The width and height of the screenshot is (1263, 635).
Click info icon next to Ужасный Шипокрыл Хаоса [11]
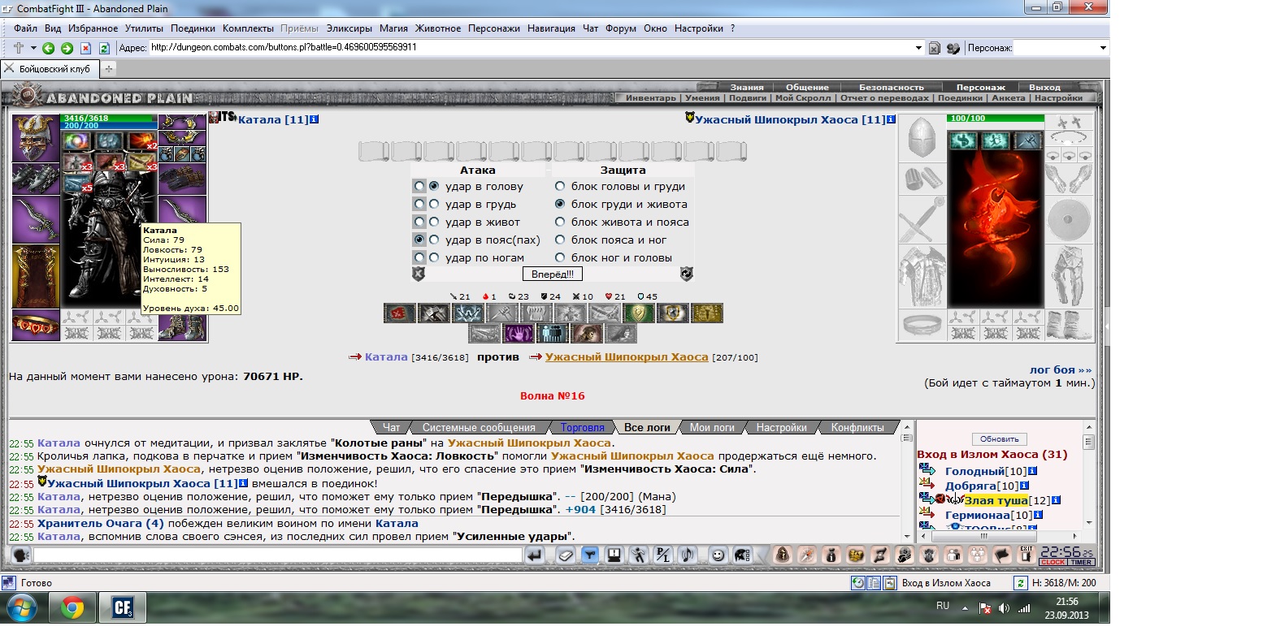click(891, 119)
